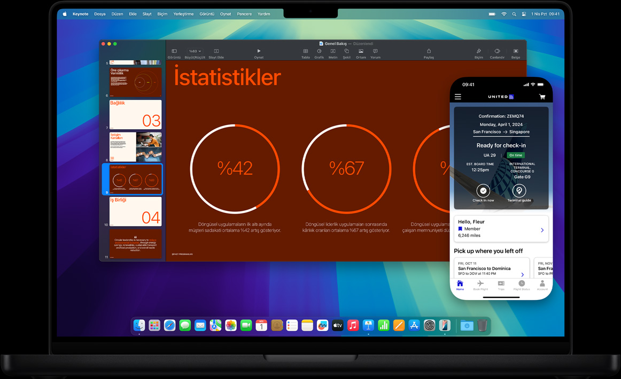Insert a chart using Grafik

pos(319,53)
